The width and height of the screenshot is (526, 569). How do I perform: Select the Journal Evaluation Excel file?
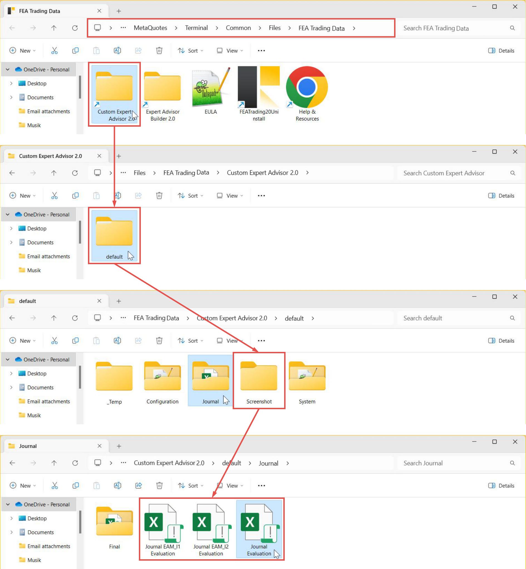[259, 529]
